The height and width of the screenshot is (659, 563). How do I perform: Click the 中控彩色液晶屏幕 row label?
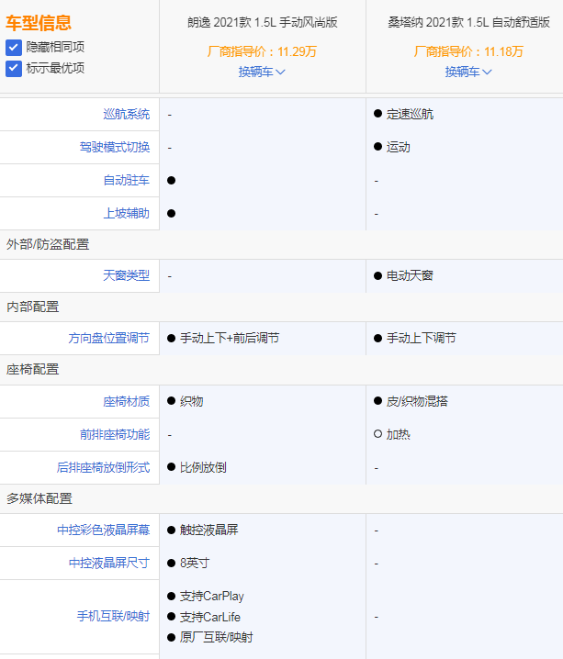103,530
